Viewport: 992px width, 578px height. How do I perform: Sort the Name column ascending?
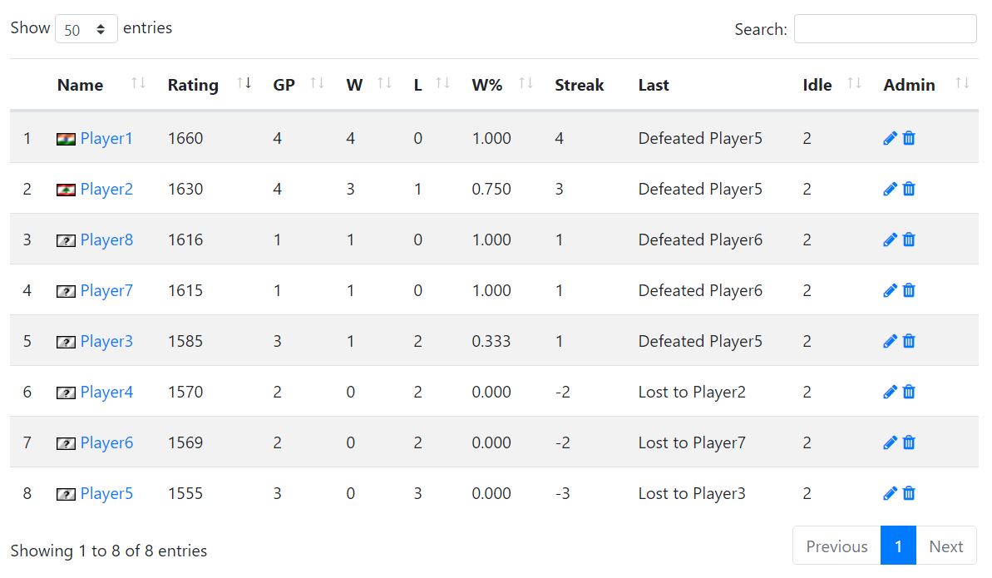138,83
